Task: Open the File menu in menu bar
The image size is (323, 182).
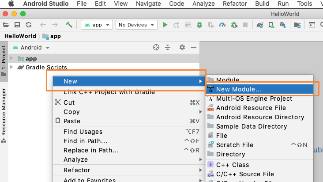Action: point(82,4)
